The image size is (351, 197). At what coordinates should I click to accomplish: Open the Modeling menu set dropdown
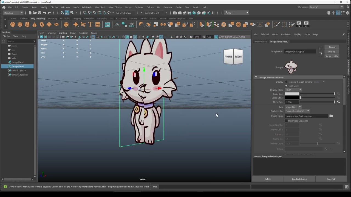click(13, 13)
